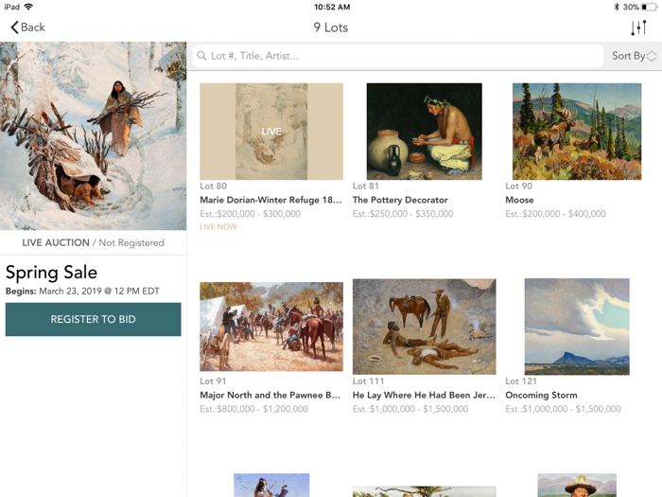
Task: Tap the Bluetooth status icon
Action: (617, 7)
